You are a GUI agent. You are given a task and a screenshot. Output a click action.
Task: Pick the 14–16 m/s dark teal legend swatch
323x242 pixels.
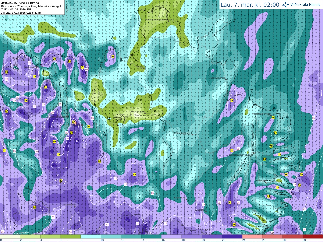point(151,237)
